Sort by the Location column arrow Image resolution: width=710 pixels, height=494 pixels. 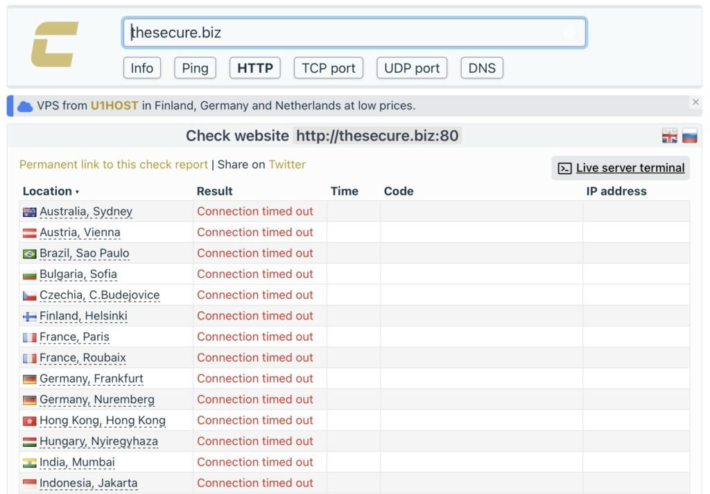tap(77, 192)
